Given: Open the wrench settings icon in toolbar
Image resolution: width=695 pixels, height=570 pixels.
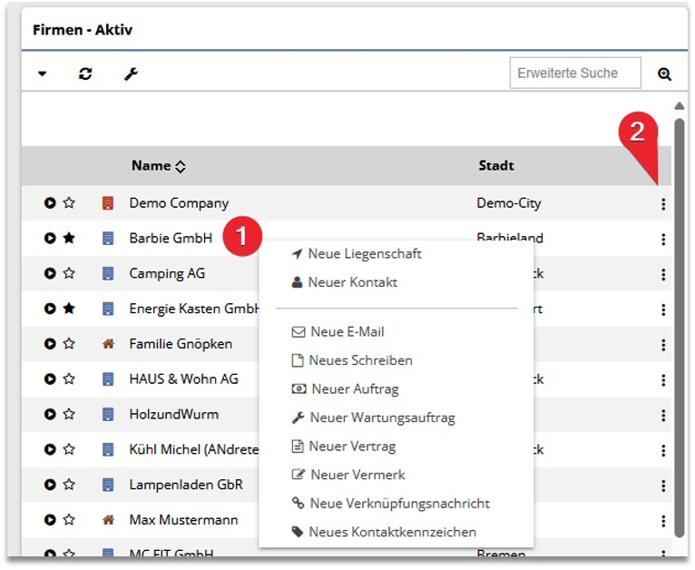Looking at the screenshot, I should click(131, 74).
